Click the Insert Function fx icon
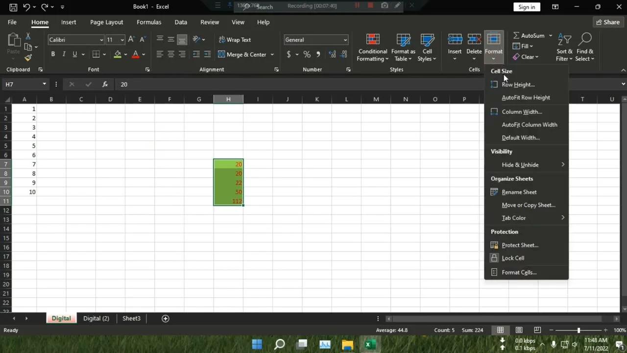 (105, 84)
